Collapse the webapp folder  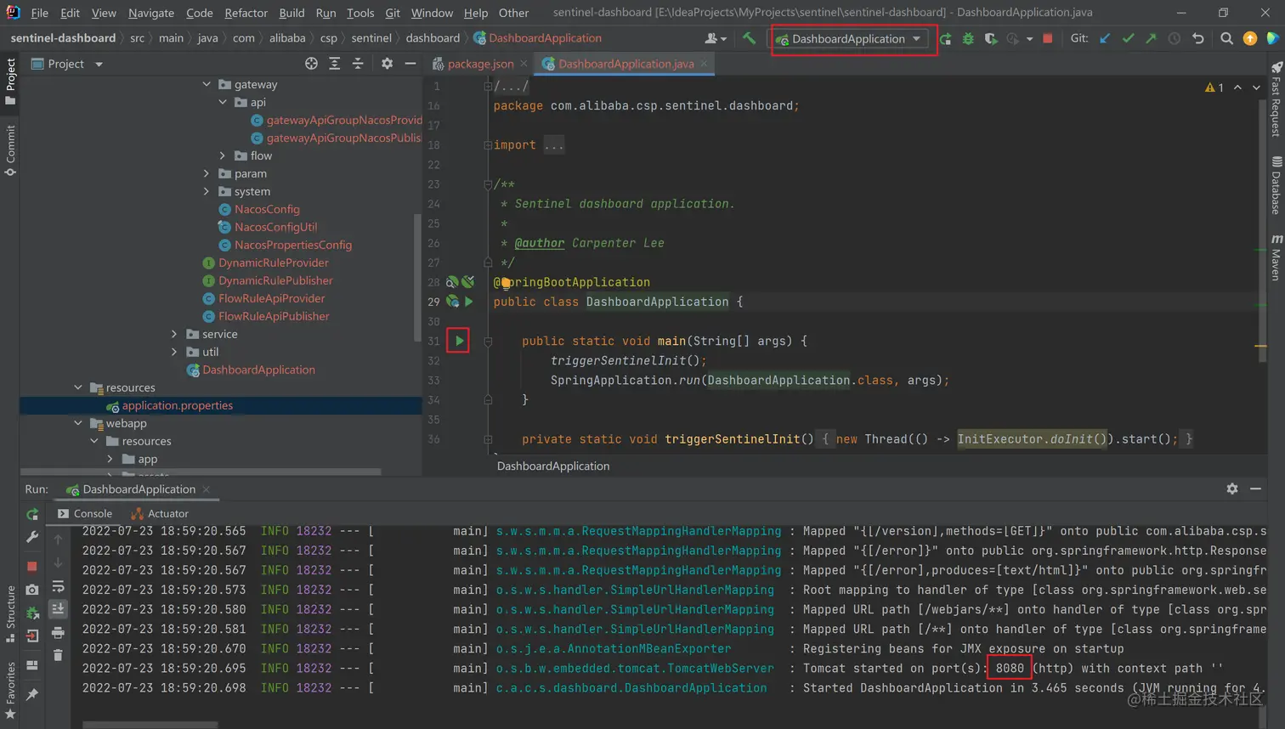coord(78,423)
